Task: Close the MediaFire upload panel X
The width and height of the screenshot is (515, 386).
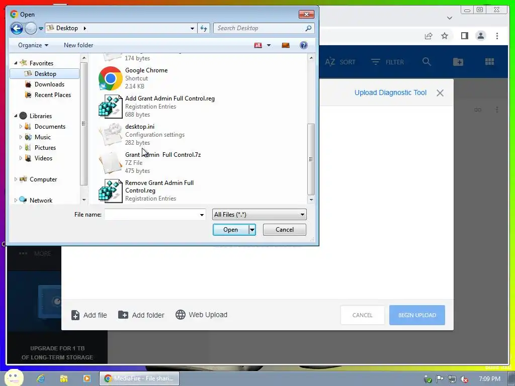Action: pos(440,93)
